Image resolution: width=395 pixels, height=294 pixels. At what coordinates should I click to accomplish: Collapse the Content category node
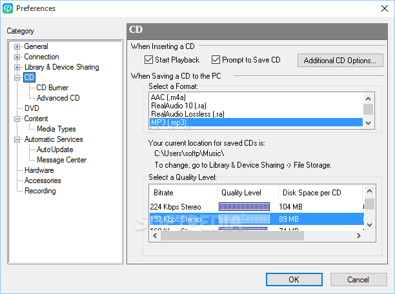[x=17, y=119]
